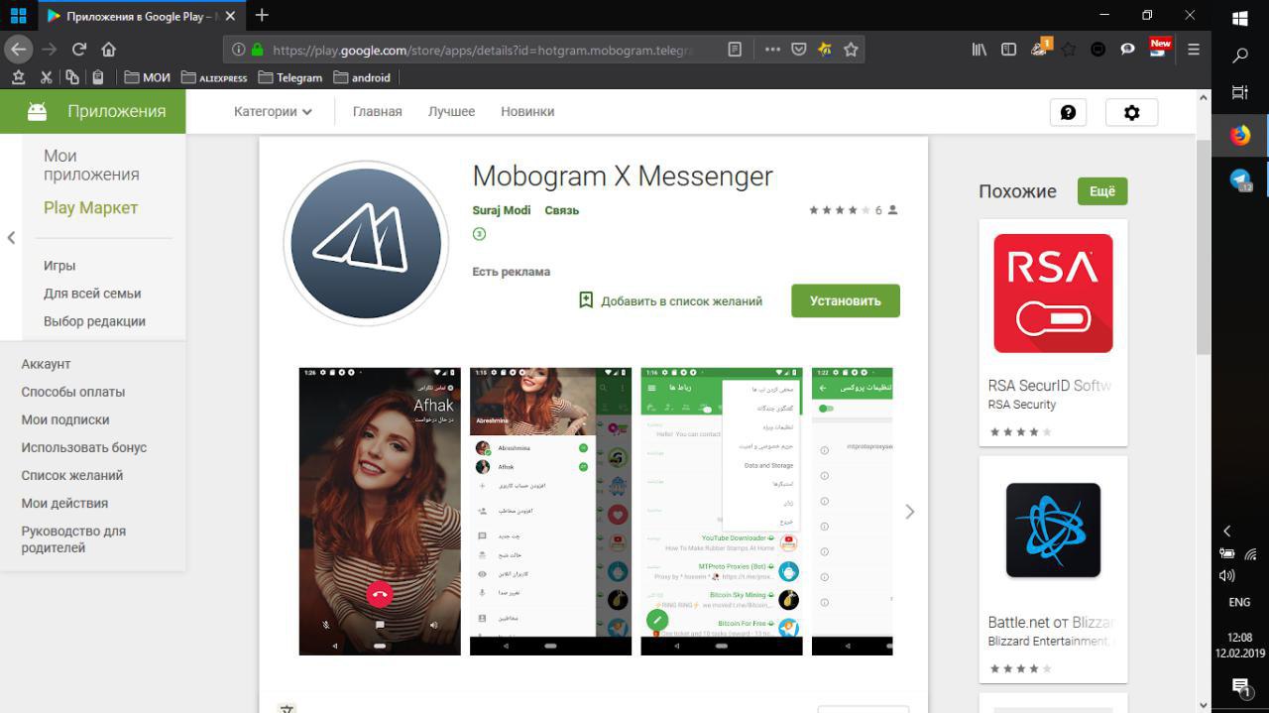Open page actions three-dot menu
The image size is (1269, 713).
(x=772, y=50)
